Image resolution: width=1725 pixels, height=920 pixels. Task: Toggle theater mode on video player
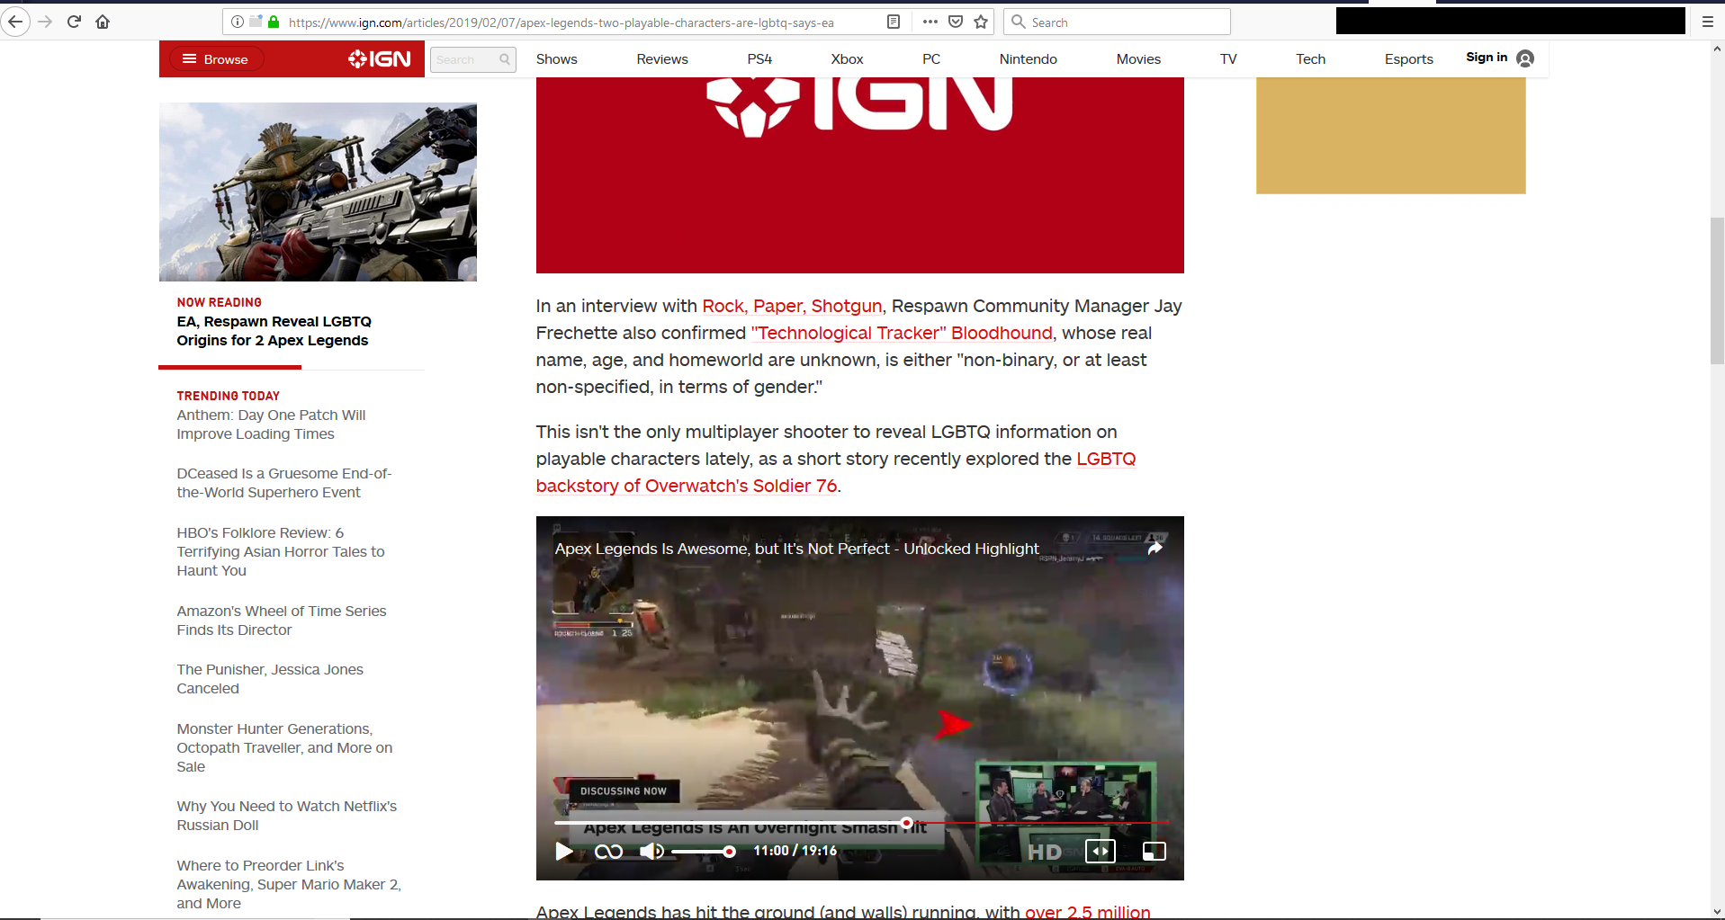click(x=1101, y=851)
